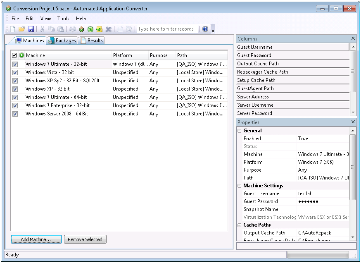Click the New project toolbar icon
361x263 pixels.
click(x=12, y=29)
